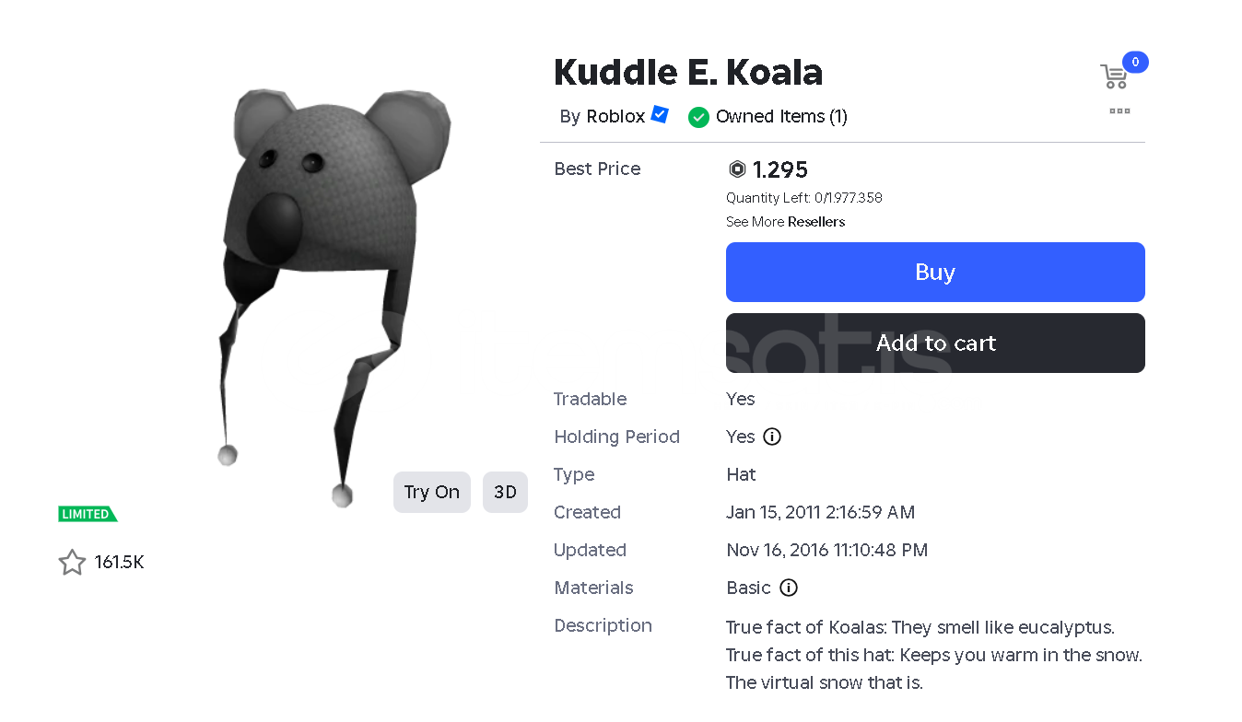Click the Kuddle E. Koala title heading
The height and width of the screenshot is (722, 1242).
coord(687,73)
